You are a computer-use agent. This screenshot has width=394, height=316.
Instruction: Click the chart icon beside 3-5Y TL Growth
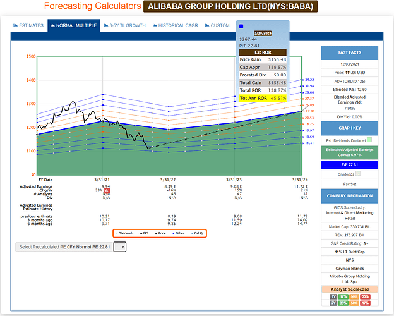tap(106, 25)
